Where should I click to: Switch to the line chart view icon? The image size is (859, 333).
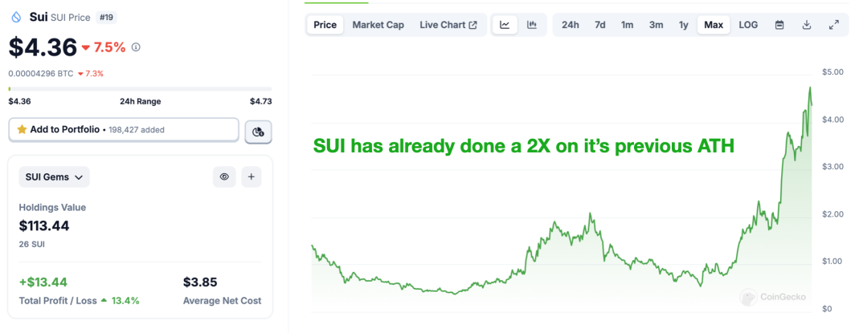coord(505,25)
